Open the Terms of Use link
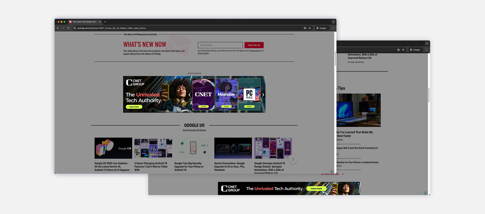Image resolution: width=485 pixels, height=214 pixels. (x=255, y=51)
